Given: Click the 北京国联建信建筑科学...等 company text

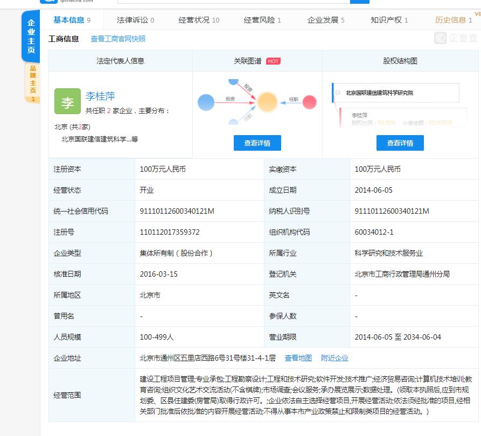Looking at the screenshot, I should click(x=100, y=139).
